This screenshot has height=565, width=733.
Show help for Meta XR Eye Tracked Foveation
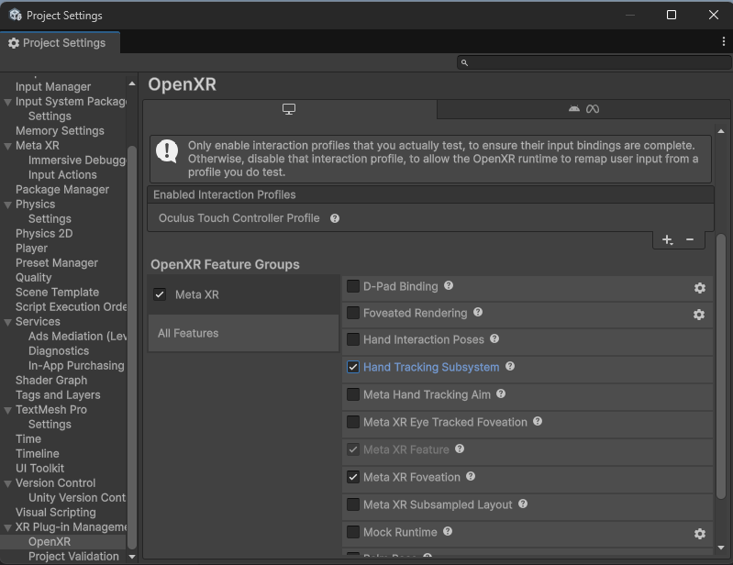click(x=538, y=422)
